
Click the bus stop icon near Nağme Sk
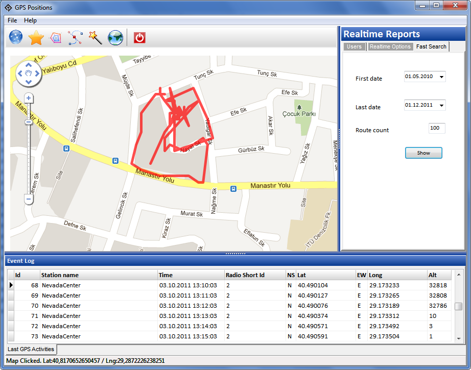point(233,189)
